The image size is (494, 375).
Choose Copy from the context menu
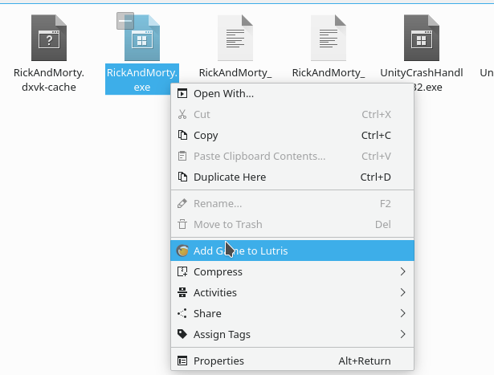click(292, 135)
